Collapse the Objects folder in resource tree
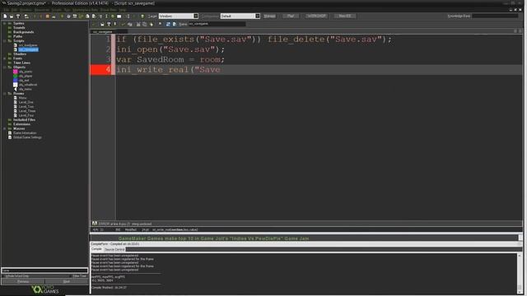Screen dimensions: 527x296 (4, 67)
